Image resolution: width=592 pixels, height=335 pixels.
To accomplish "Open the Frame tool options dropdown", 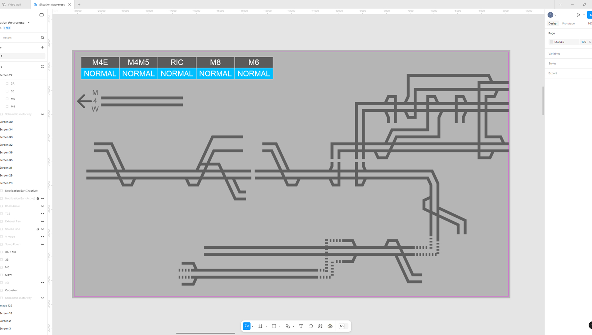I will [266, 326].
